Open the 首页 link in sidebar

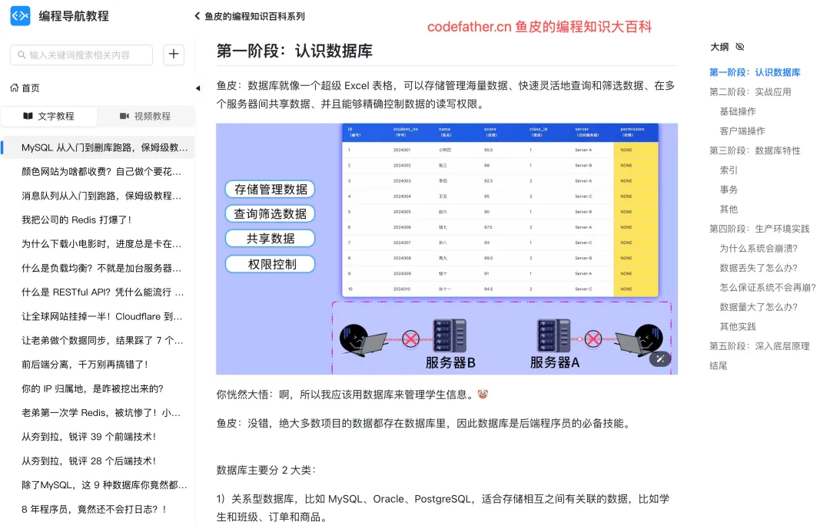(25, 87)
